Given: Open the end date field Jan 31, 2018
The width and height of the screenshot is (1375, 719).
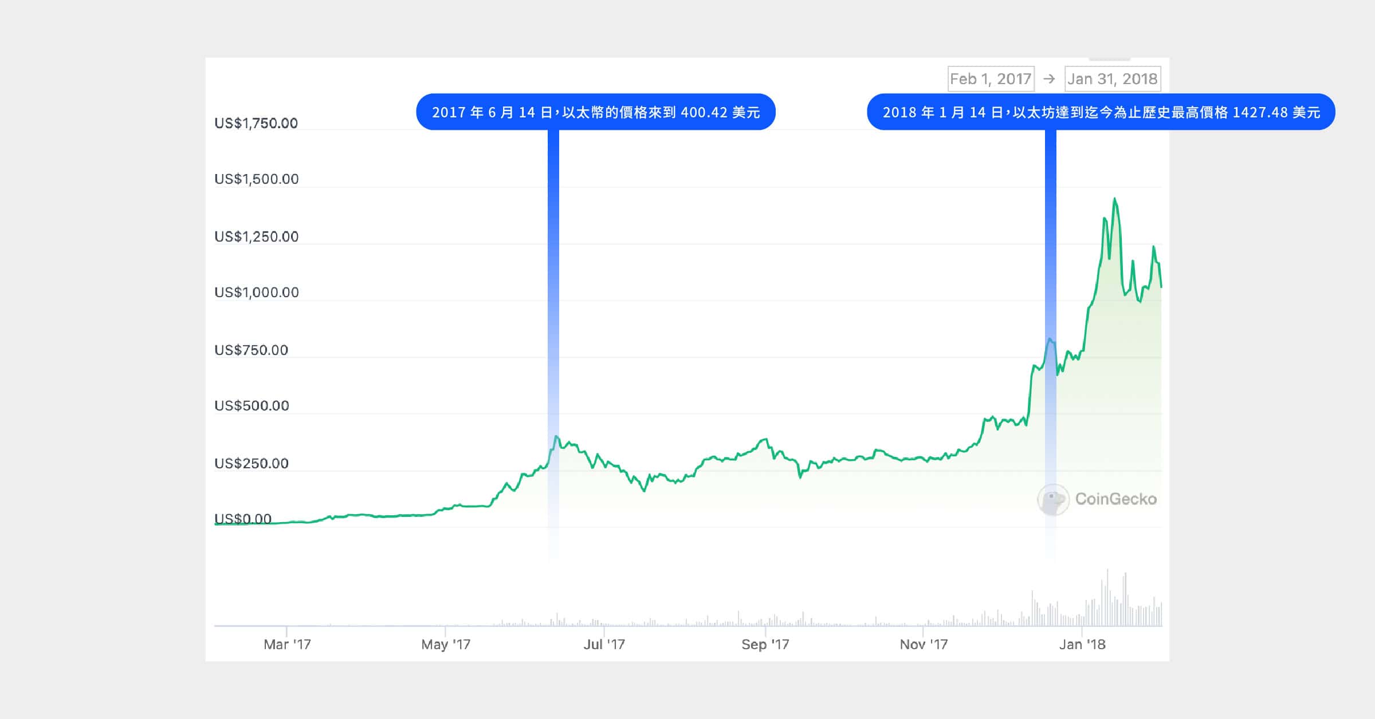Looking at the screenshot, I should point(1113,79).
